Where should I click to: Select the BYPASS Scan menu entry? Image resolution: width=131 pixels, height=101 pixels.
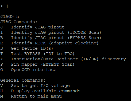[51, 38]
